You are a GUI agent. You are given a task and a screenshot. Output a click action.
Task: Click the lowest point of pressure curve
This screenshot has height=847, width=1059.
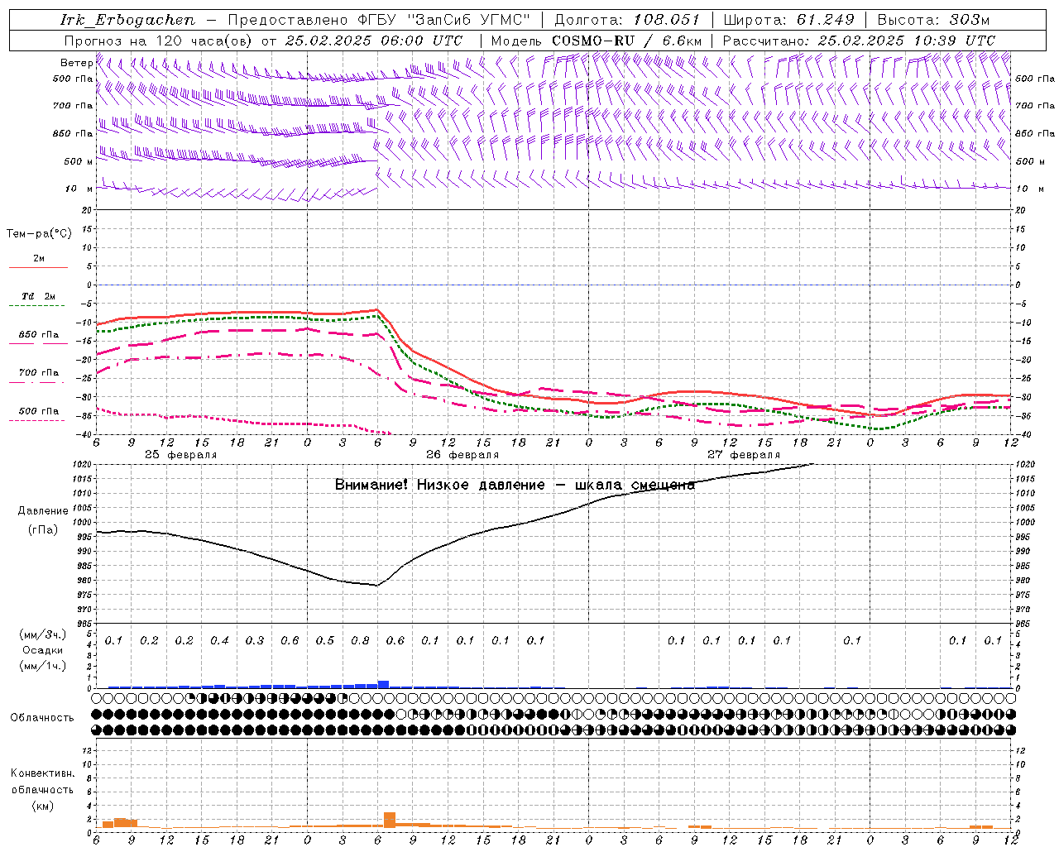pos(377,586)
